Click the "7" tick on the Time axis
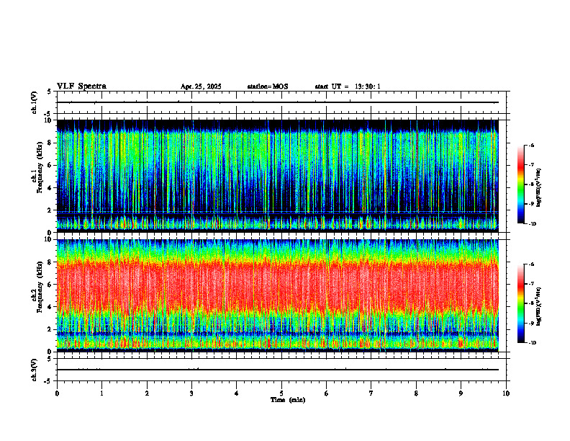The image size is (570, 441). pos(371,393)
